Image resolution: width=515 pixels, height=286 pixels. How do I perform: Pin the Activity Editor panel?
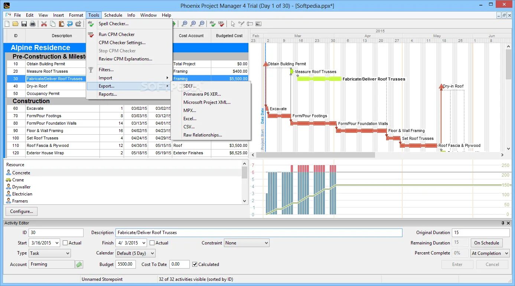[x=503, y=223]
